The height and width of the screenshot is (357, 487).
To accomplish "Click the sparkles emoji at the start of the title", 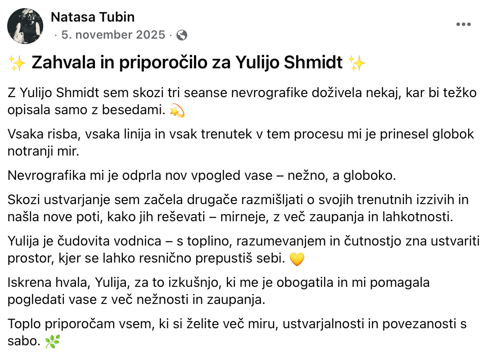I will (17, 63).
